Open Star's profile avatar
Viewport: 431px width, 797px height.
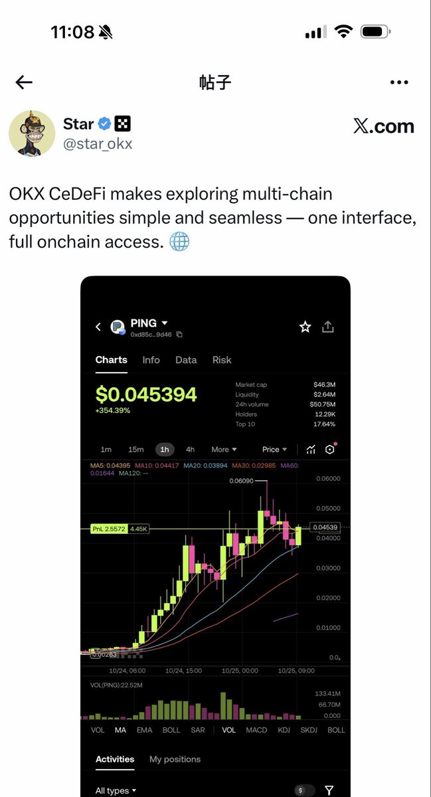point(32,133)
